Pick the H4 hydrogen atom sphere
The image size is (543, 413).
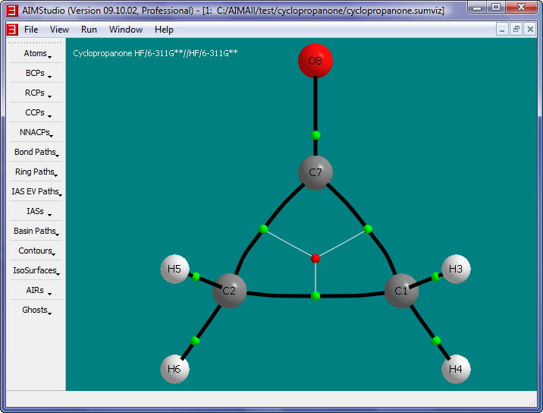[x=456, y=369]
